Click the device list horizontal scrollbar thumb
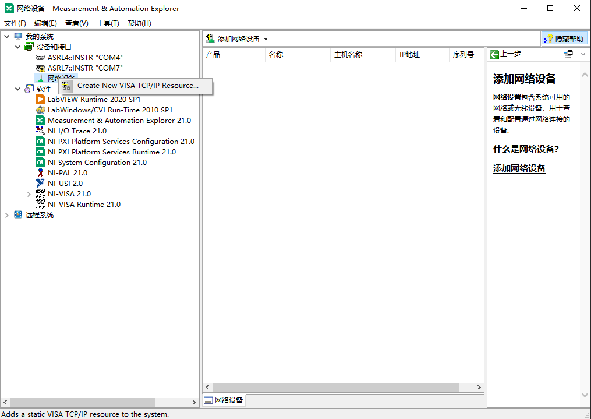This screenshot has width=591, height=419. click(x=335, y=388)
